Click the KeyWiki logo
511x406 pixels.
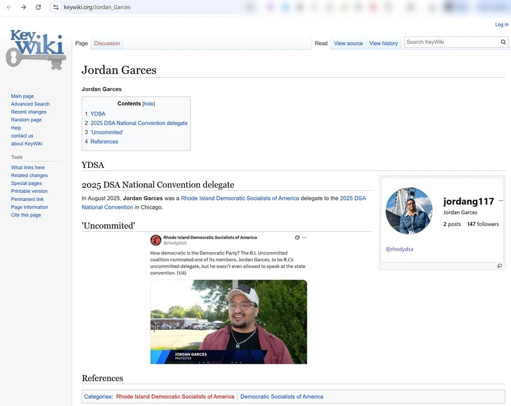(36, 50)
